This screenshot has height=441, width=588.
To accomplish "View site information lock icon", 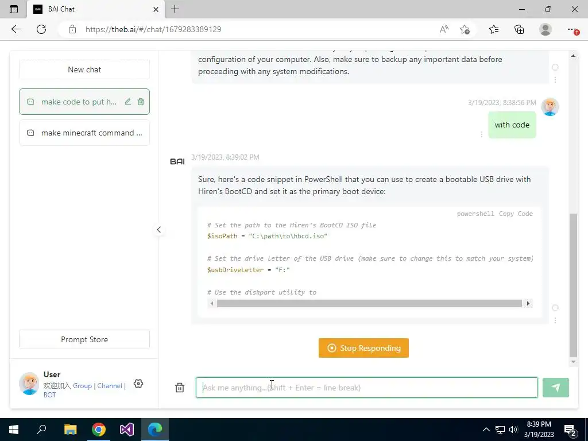I will 72,29.
